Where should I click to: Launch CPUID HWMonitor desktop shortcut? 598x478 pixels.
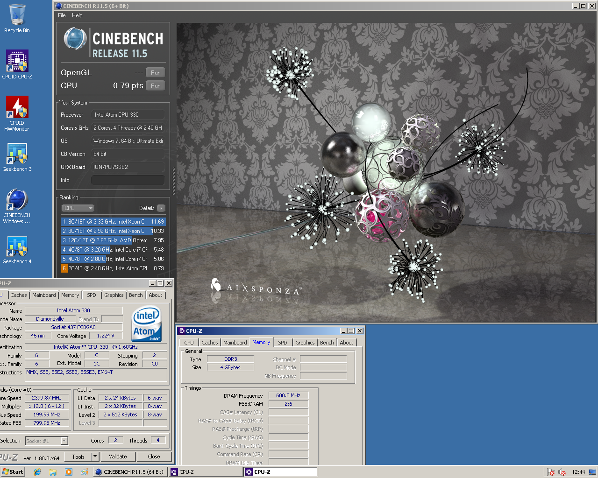tap(17, 113)
